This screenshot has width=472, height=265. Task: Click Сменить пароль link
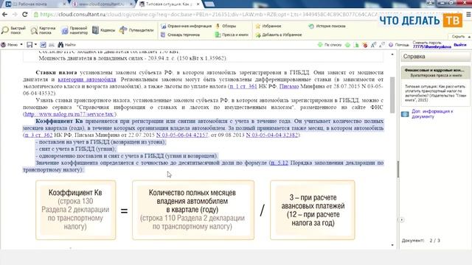tap(427, 43)
